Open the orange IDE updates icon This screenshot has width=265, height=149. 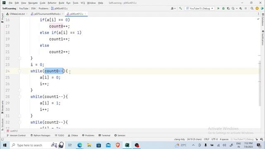point(257,8)
